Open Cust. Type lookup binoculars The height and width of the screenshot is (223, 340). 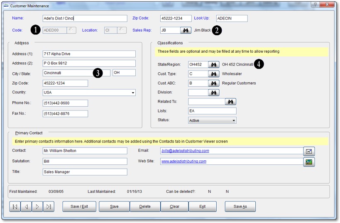click(x=213, y=74)
